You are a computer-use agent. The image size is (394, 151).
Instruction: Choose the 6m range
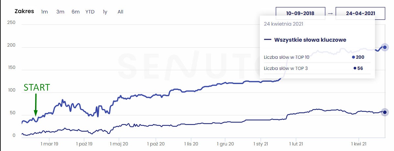tap(75, 12)
